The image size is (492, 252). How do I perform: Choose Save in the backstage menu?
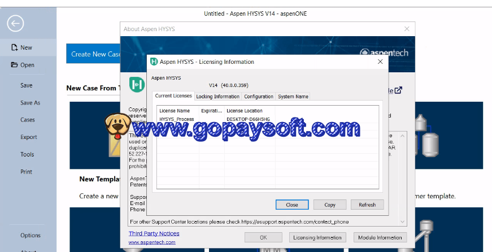pyautogui.click(x=27, y=85)
